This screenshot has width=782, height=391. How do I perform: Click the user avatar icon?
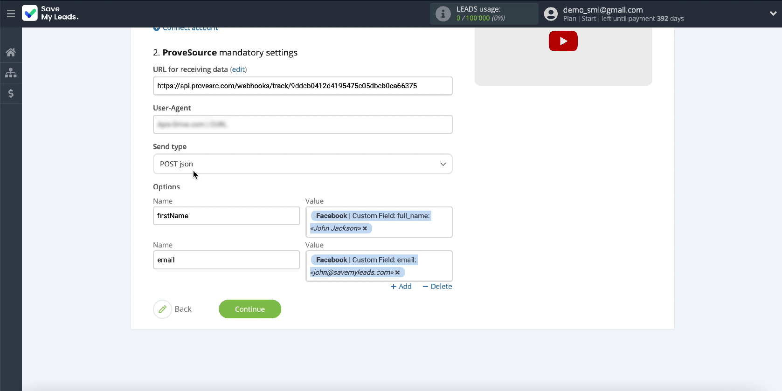551,14
